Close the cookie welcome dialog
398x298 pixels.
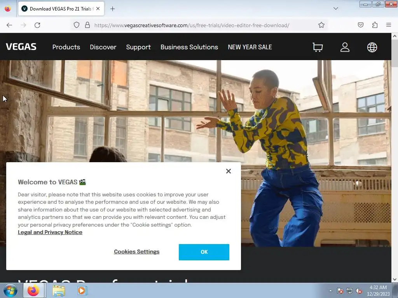tap(229, 171)
